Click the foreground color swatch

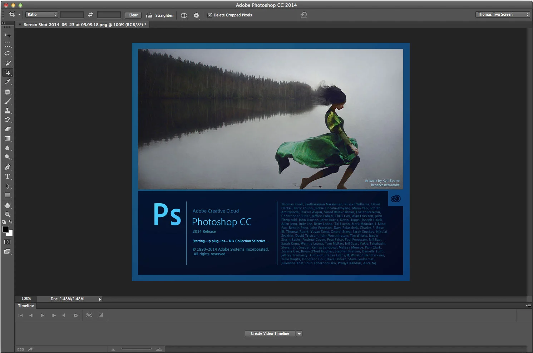[x=6, y=230]
